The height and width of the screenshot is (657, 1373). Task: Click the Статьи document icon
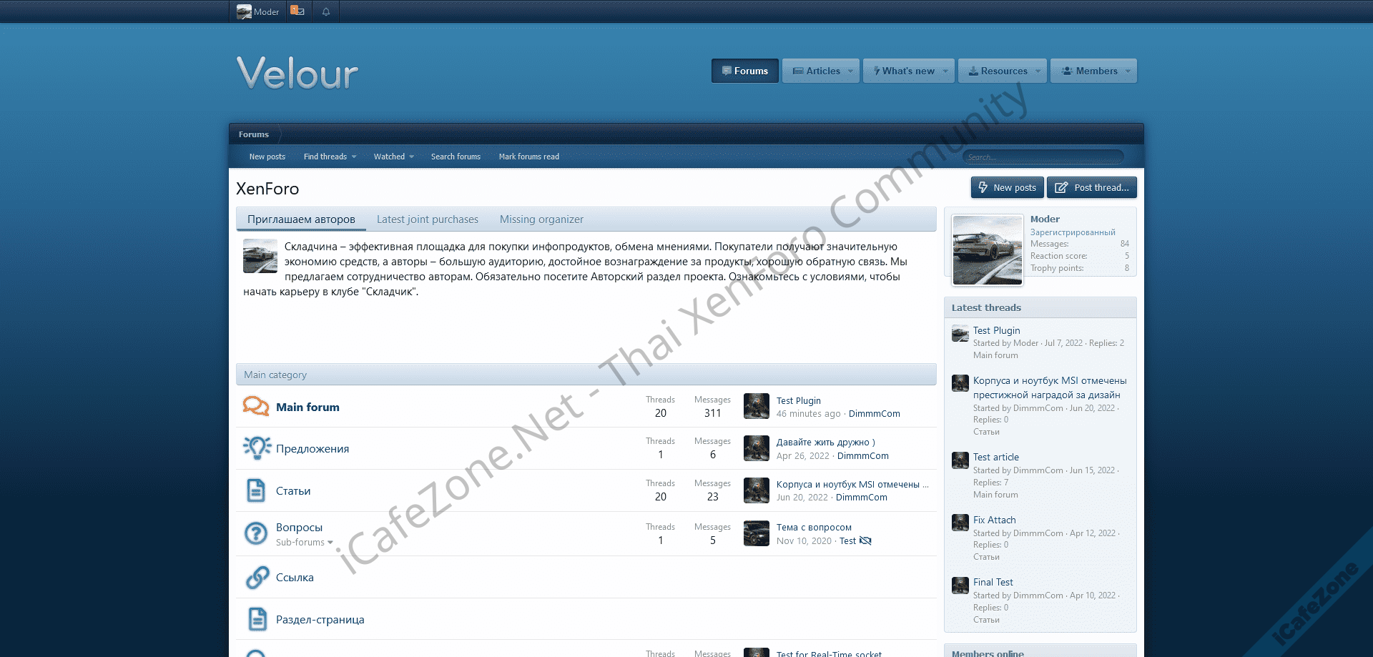click(255, 490)
